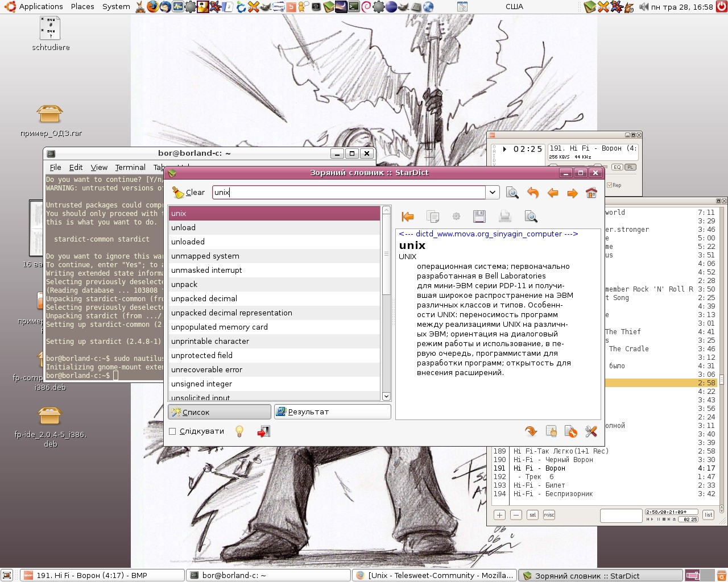Click the home icon in StarDict
Viewport: 728px width, 582px height.
coord(591,193)
